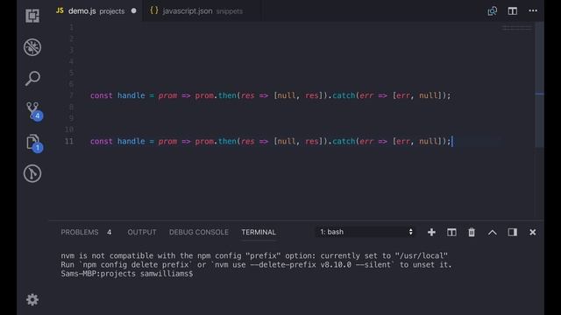
Task: Click unsaved dot on demo.js tab
Action: 134,10
